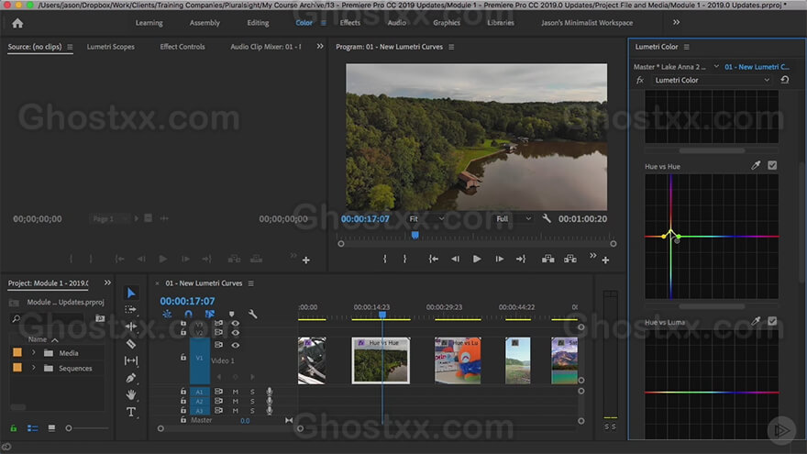The width and height of the screenshot is (807, 454).
Task: Enable voice-over record on A3
Action: tap(270, 411)
